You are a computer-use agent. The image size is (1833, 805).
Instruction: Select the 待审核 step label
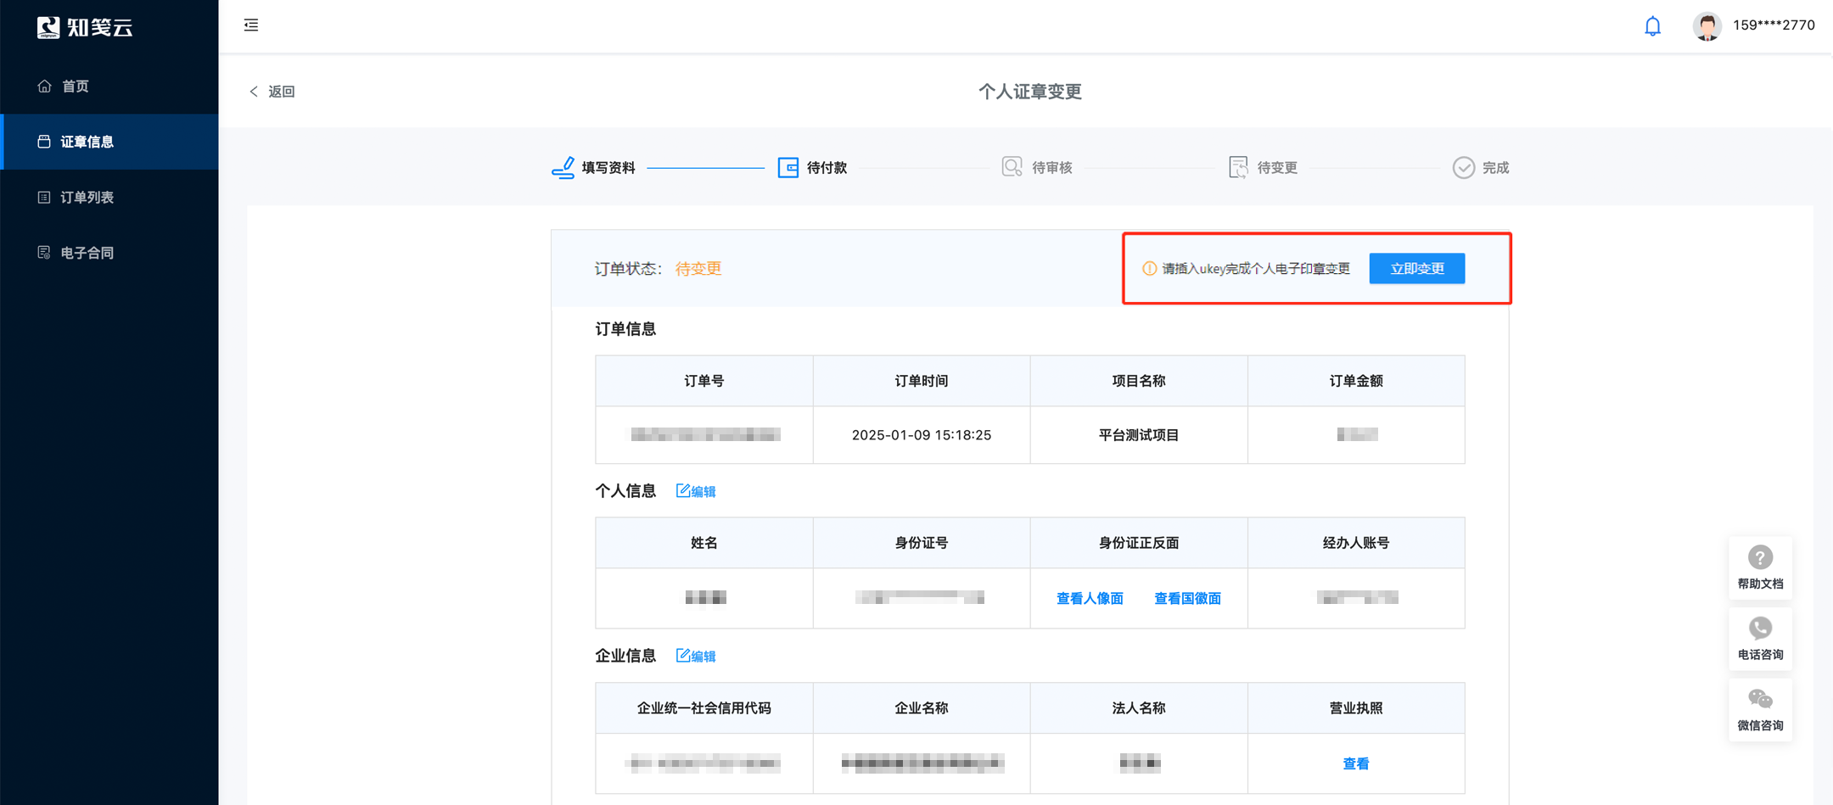click(x=1052, y=168)
